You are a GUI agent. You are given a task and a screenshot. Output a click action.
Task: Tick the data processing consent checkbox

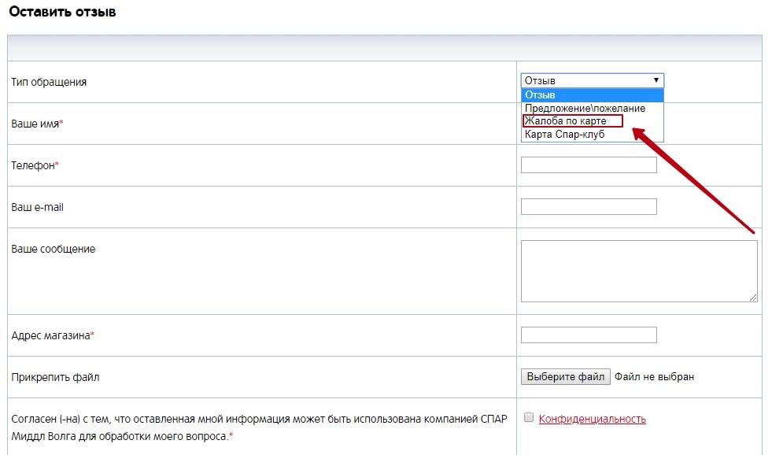coord(529,418)
